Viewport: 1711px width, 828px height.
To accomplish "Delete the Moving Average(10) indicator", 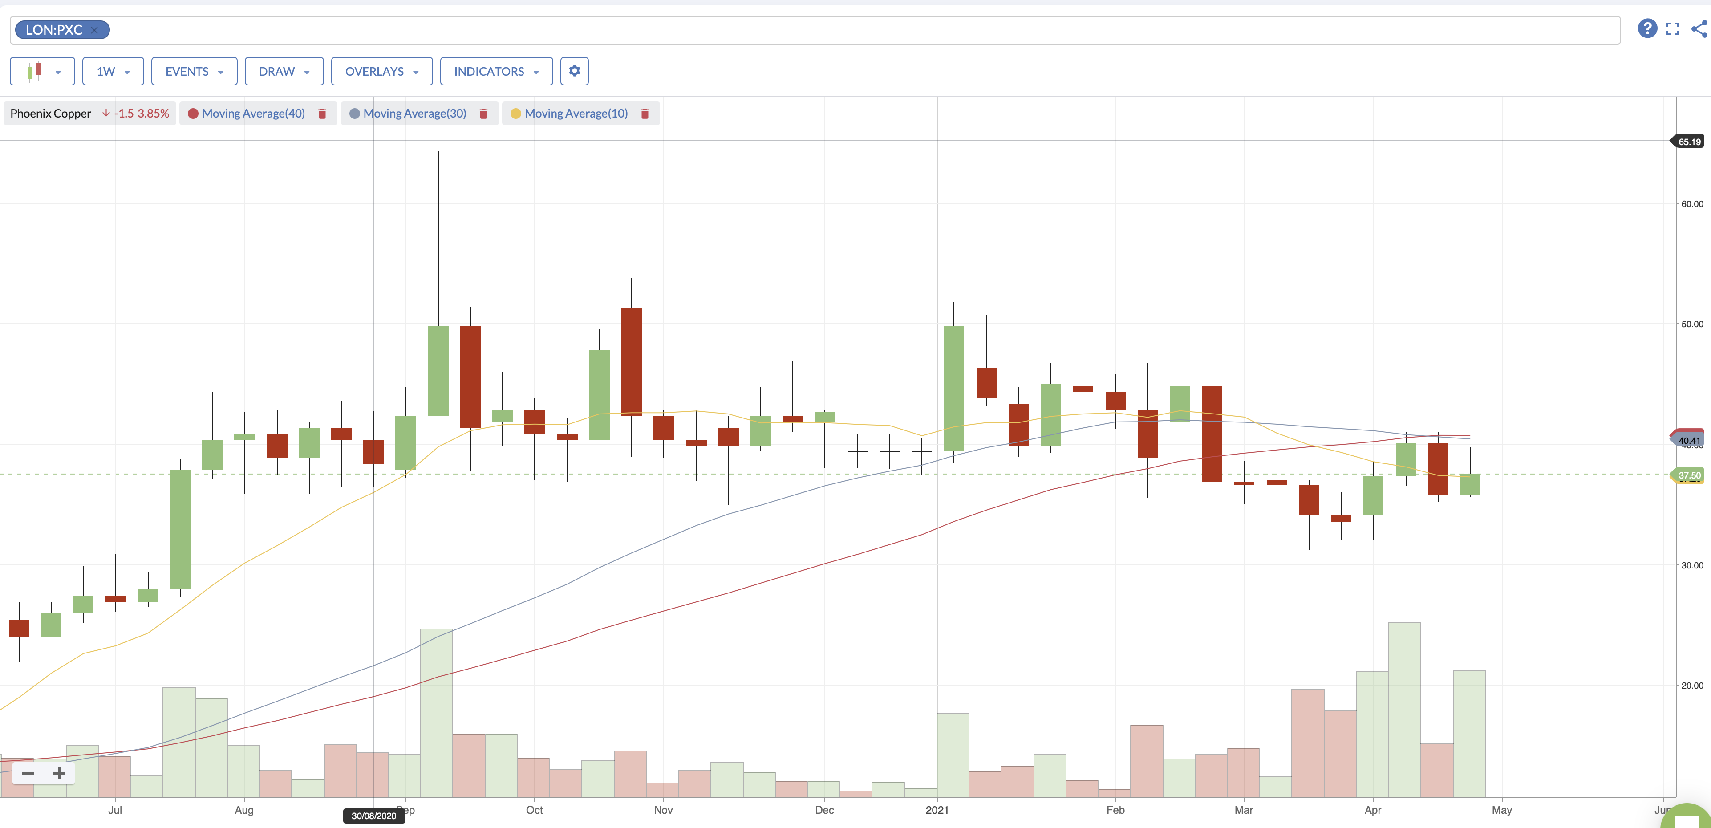I will [x=644, y=114].
